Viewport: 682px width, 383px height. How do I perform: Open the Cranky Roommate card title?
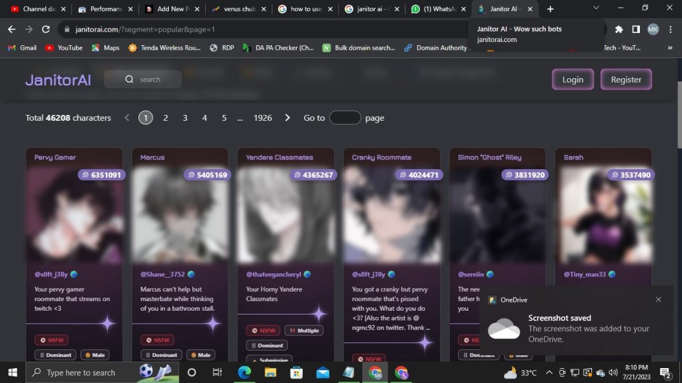click(x=382, y=157)
